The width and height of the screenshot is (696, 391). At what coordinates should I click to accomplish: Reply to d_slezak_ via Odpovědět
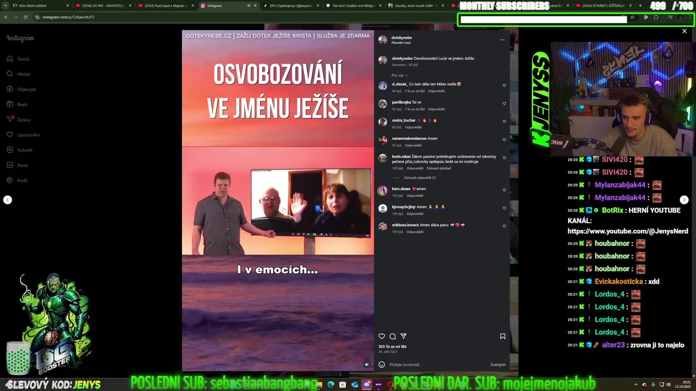pos(436,91)
